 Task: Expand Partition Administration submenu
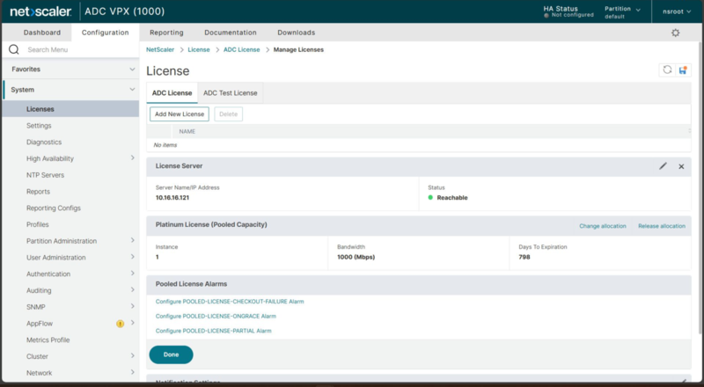coord(133,240)
